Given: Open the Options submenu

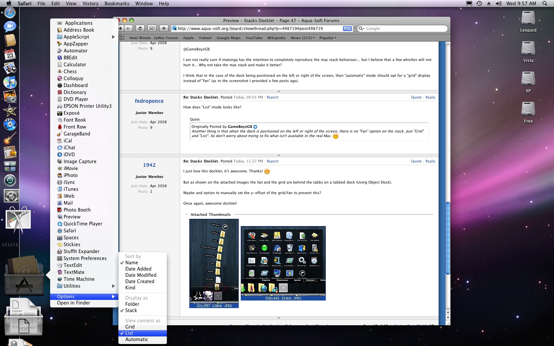Looking at the screenshot, I should tap(84, 297).
